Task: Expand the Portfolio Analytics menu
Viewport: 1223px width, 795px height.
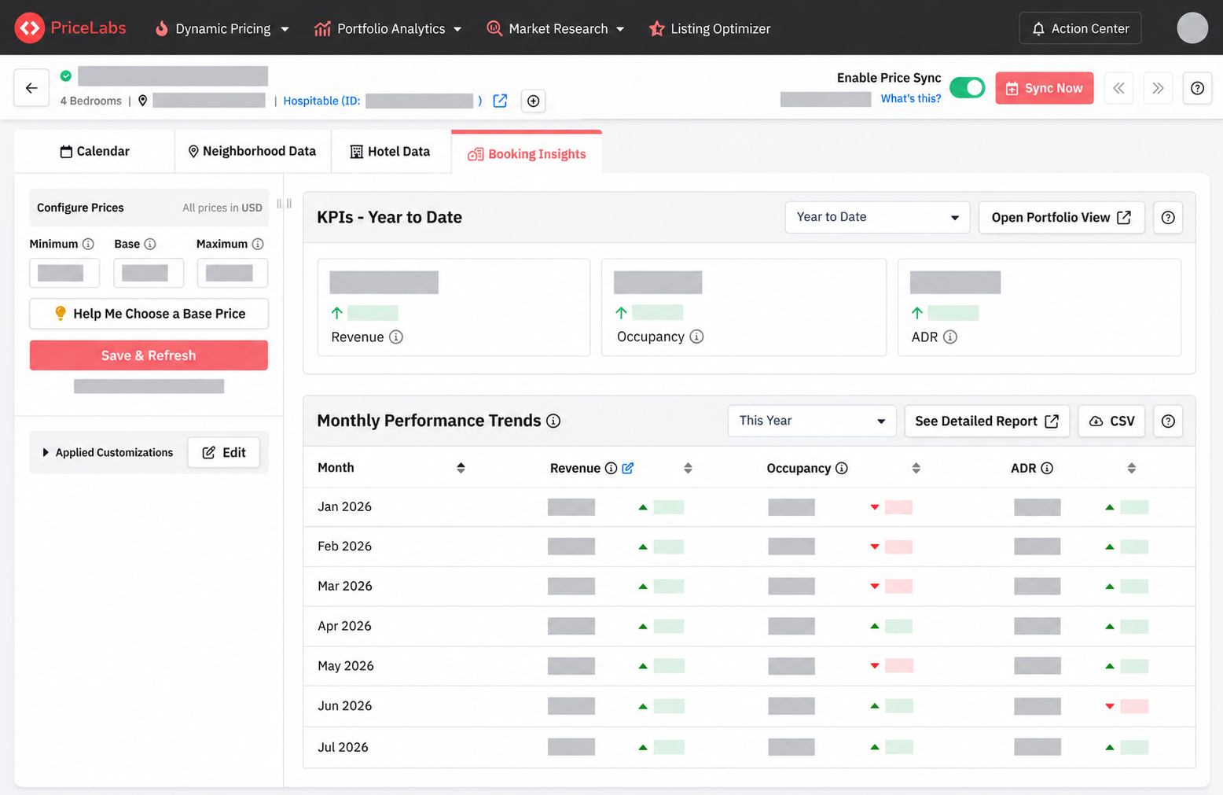Action: [x=387, y=28]
